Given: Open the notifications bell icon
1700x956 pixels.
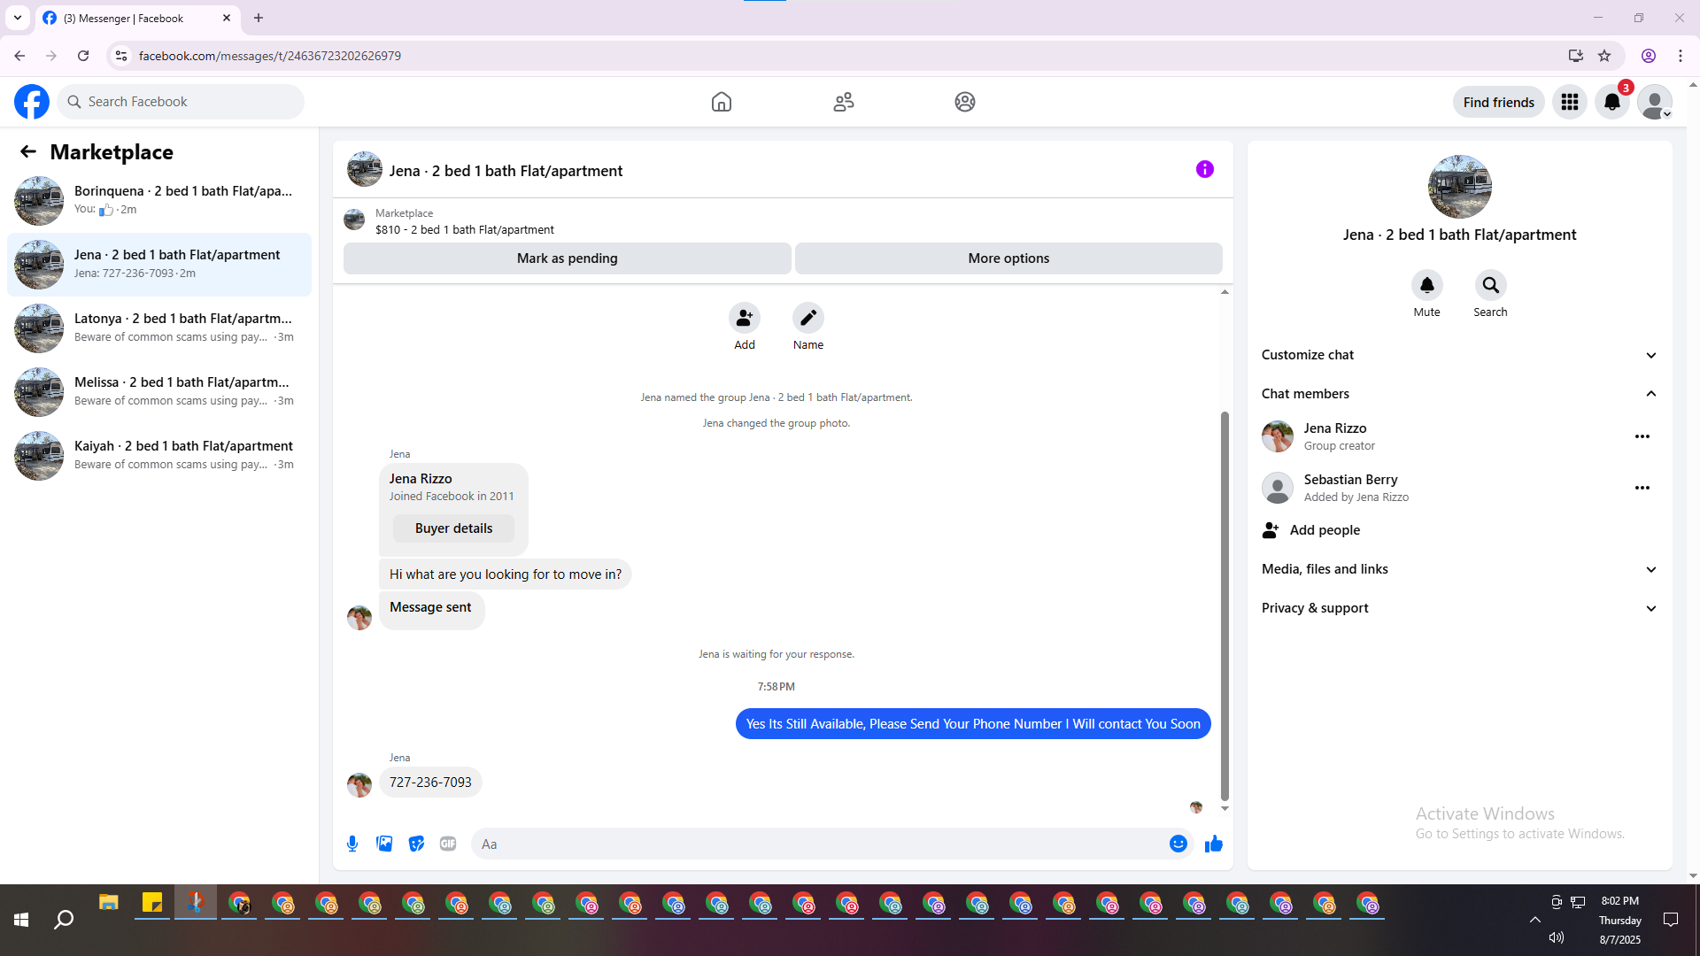Looking at the screenshot, I should [x=1612, y=102].
